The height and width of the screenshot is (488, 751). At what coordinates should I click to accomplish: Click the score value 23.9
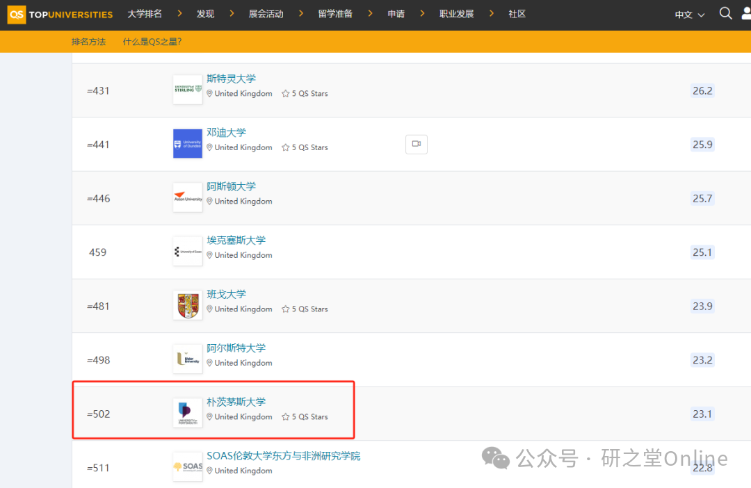coord(702,306)
